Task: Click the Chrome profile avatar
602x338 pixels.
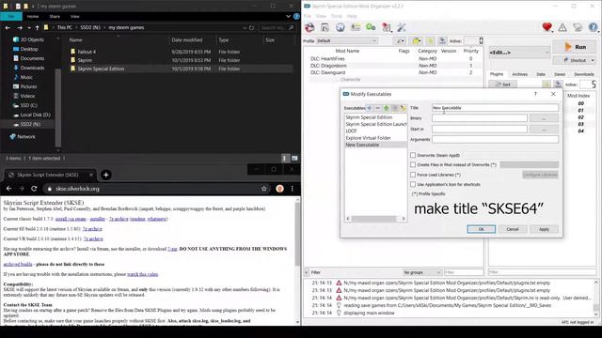Action: coord(280,189)
